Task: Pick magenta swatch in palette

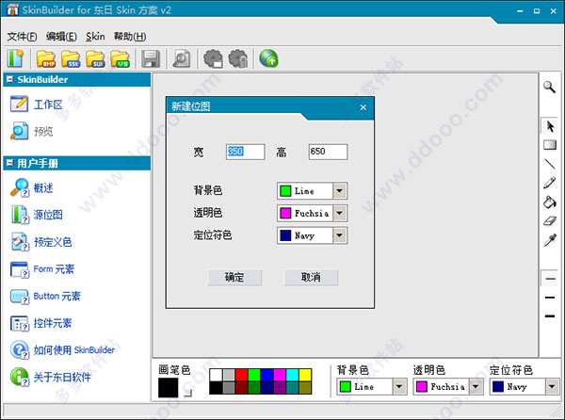Action: pos(280,375)
